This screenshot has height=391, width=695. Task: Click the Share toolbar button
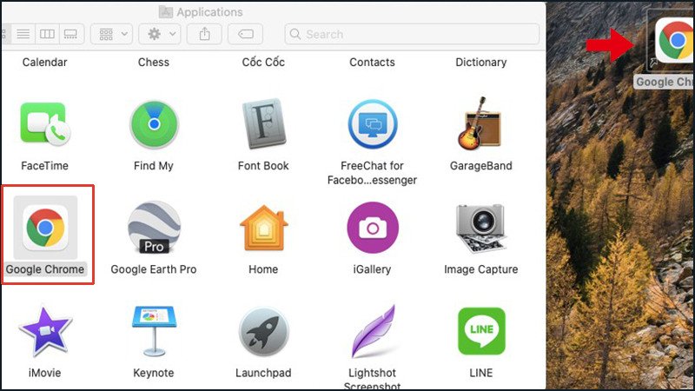(x=204, y=34)
